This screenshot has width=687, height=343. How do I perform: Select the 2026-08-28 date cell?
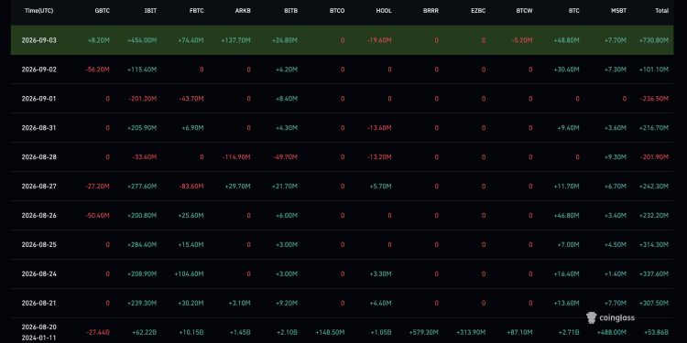point(39,157)
